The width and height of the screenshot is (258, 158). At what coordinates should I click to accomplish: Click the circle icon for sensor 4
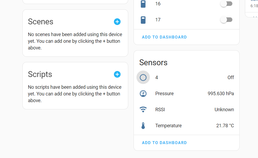pos(143,78)
